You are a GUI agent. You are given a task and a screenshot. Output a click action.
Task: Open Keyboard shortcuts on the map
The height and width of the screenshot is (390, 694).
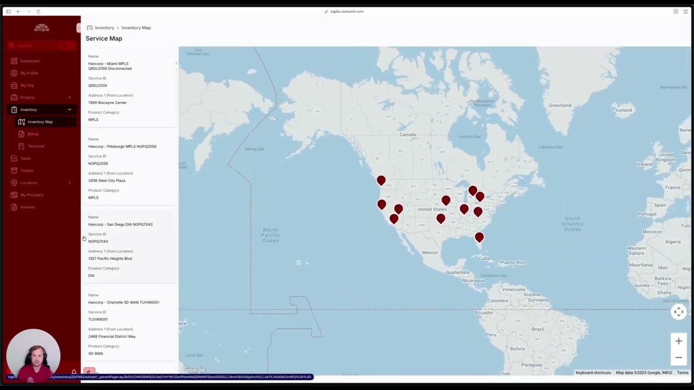coord(593,373)
